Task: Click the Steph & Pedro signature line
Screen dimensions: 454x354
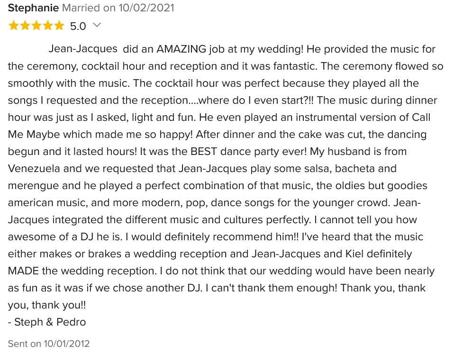Action: point(47,322)
